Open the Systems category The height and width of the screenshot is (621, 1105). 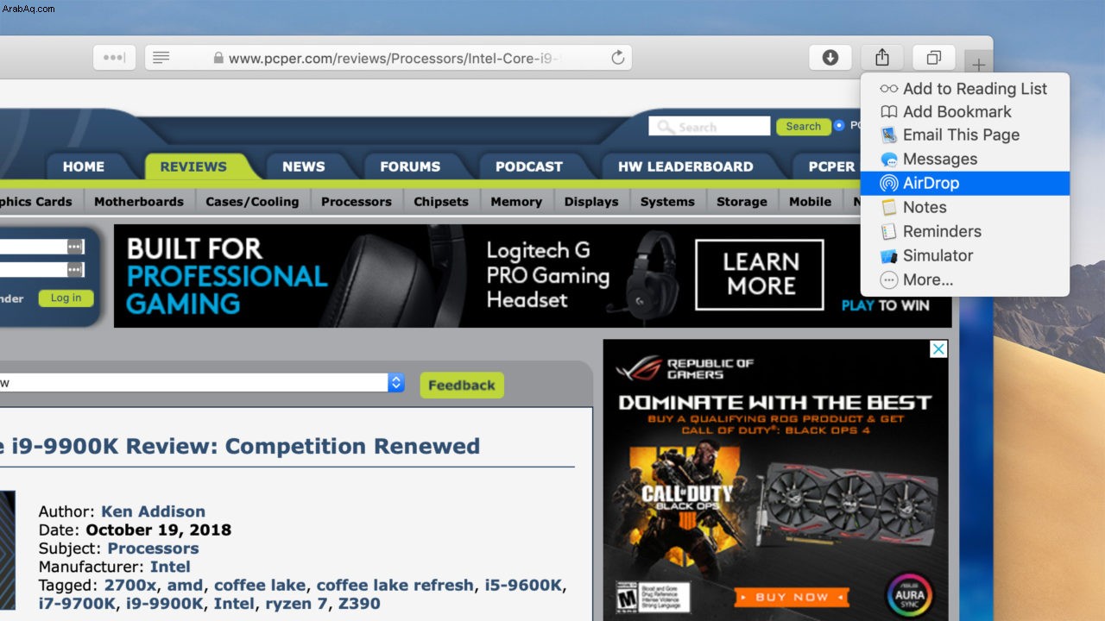[x=667, y=201]
